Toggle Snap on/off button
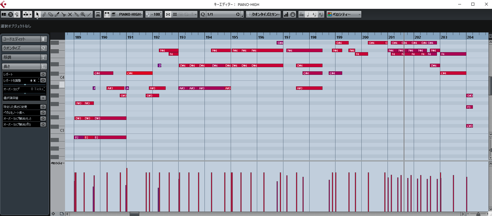Image resolution: width=492 pixels, height=216 pixels. (x=168, y=14)
